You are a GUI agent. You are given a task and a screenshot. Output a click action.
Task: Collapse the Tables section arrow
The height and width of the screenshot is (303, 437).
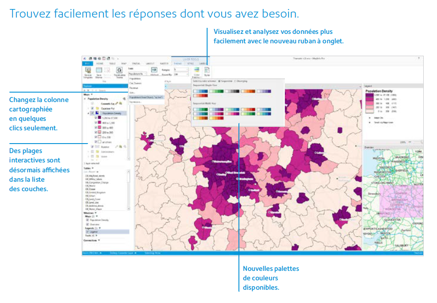click(x=92, y=168)
